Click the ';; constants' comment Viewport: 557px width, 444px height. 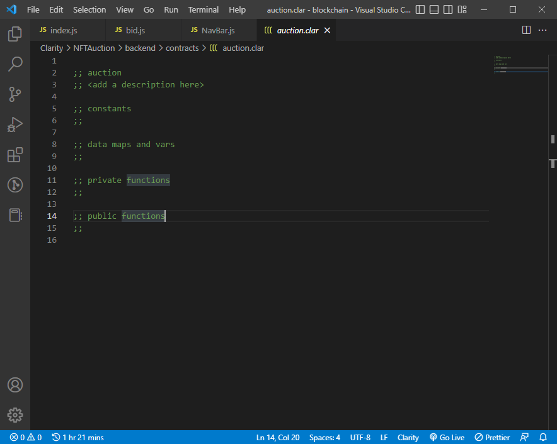pyautogui.click(x=102, y=109)
